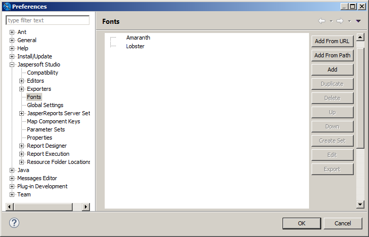Click the Up button
Image resolution: width=369 pixels, height=237 pixels.
point(332,112)
